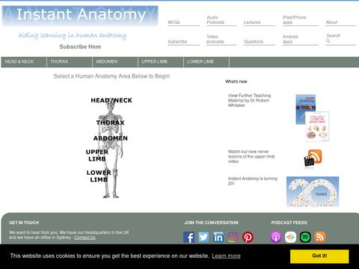Open the LOWER LIMB menu

pyautogui.click(x=206, y=62)
